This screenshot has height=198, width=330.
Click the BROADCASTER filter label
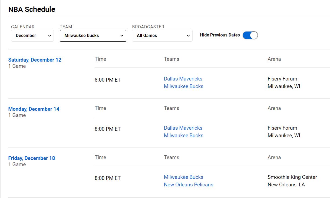(x=148, y=27)
